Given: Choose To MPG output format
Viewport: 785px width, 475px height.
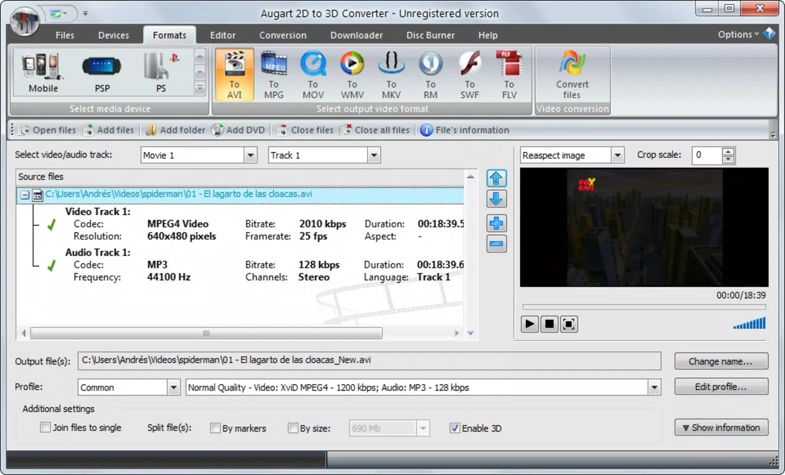Looking at the screenshot, I should click(x=274, y=75).
